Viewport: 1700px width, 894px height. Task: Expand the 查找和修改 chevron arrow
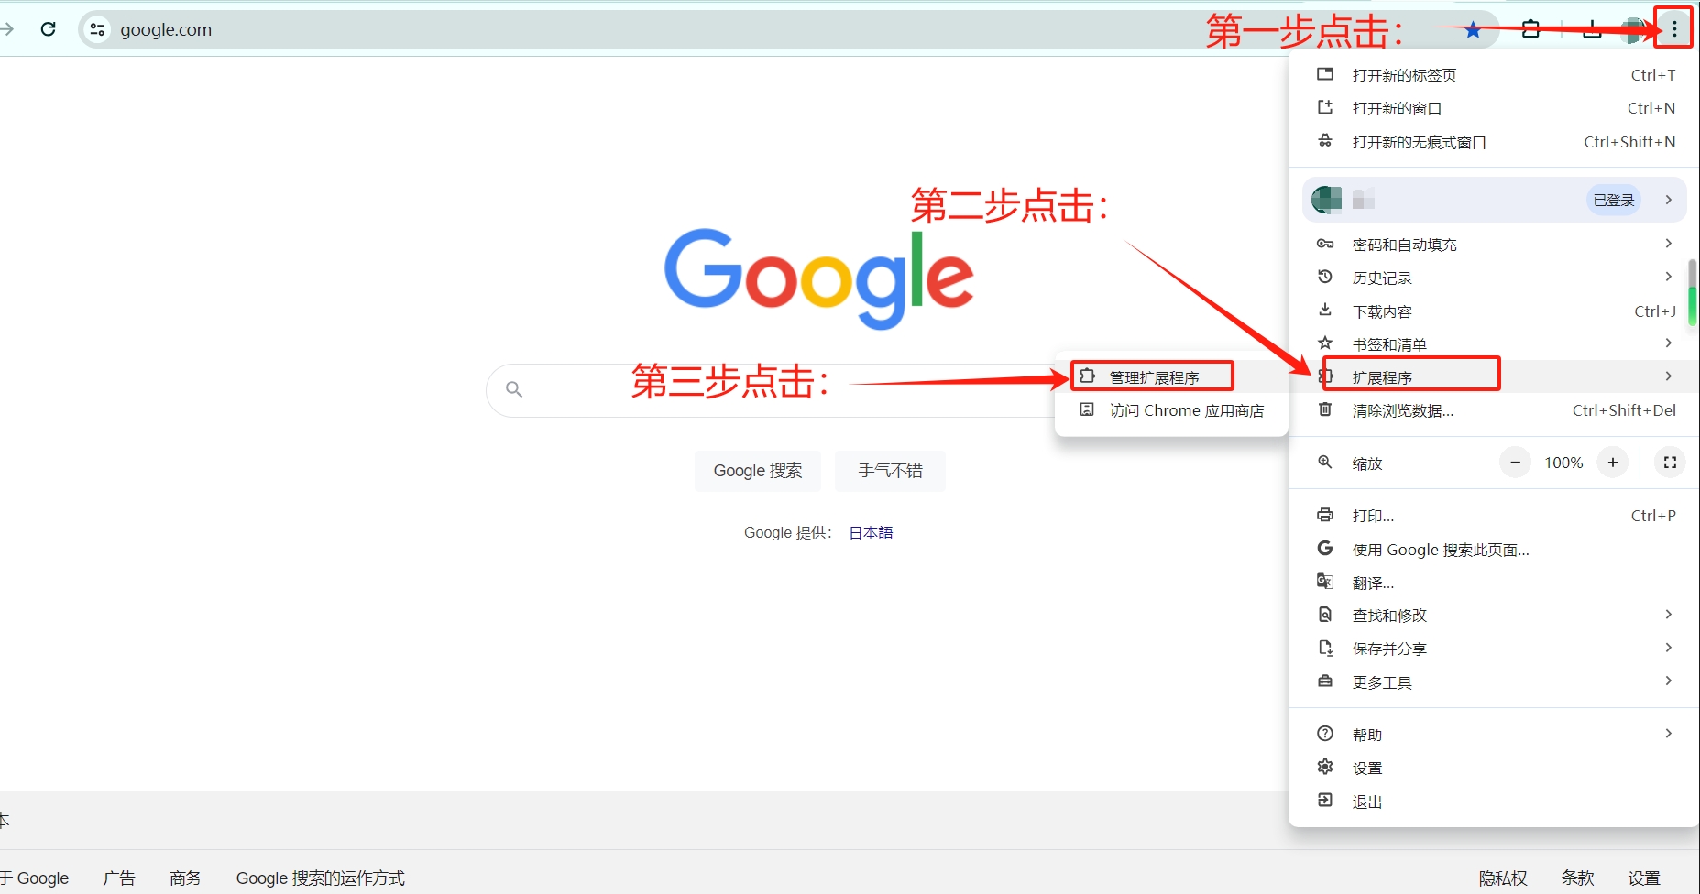tap(1669, 615)
